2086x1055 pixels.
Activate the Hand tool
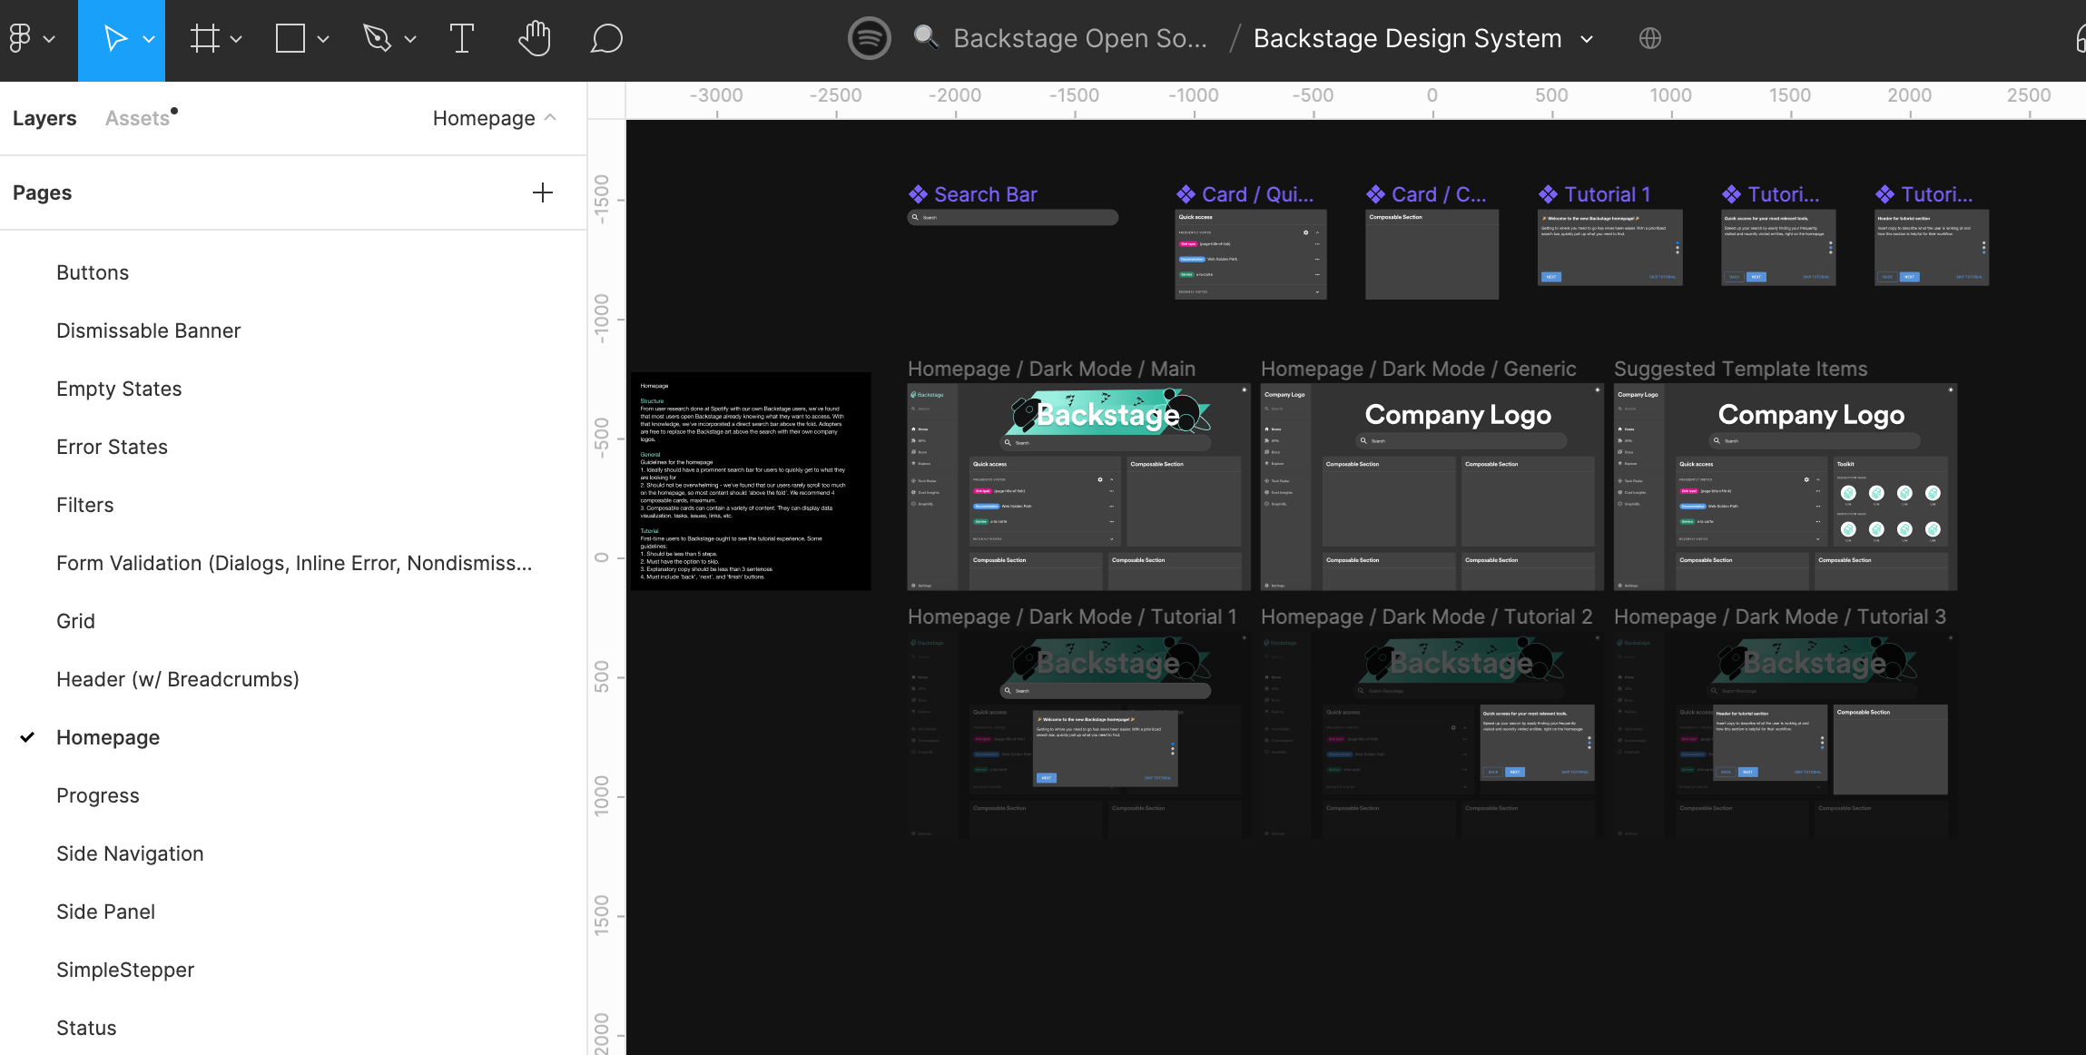pyautogui.click(x=534, y=38)
